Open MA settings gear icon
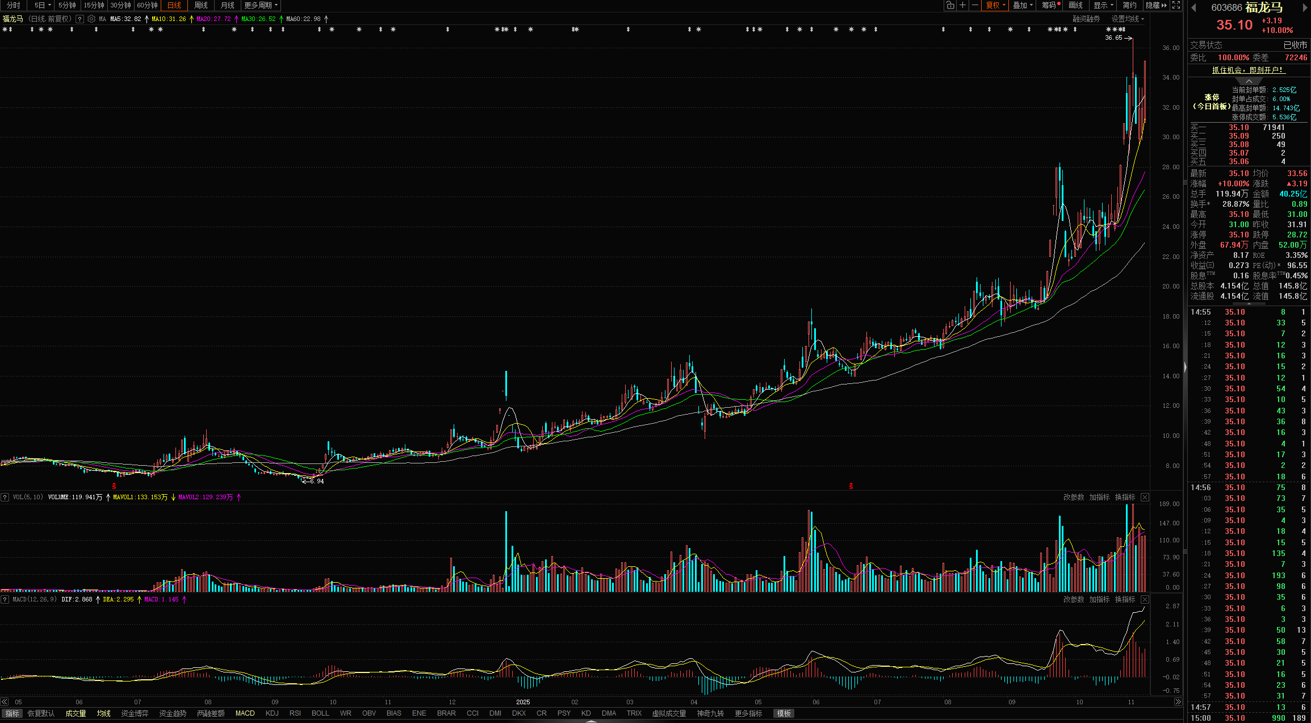1311x723 pixels. point(91,19)
